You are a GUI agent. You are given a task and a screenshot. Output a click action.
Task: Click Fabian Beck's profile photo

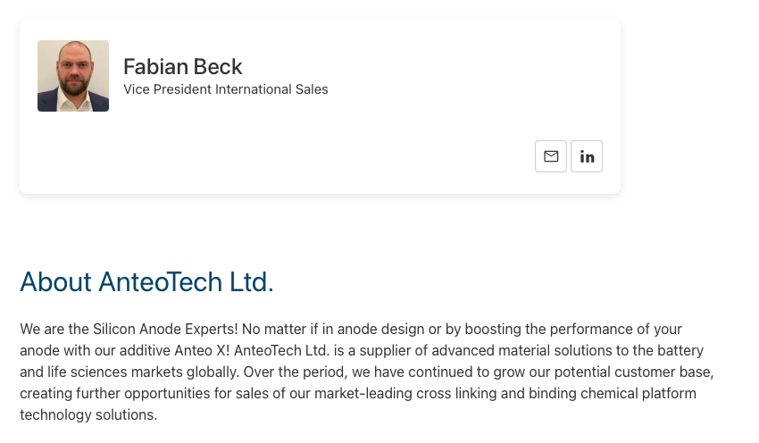[x=73, y=76]
